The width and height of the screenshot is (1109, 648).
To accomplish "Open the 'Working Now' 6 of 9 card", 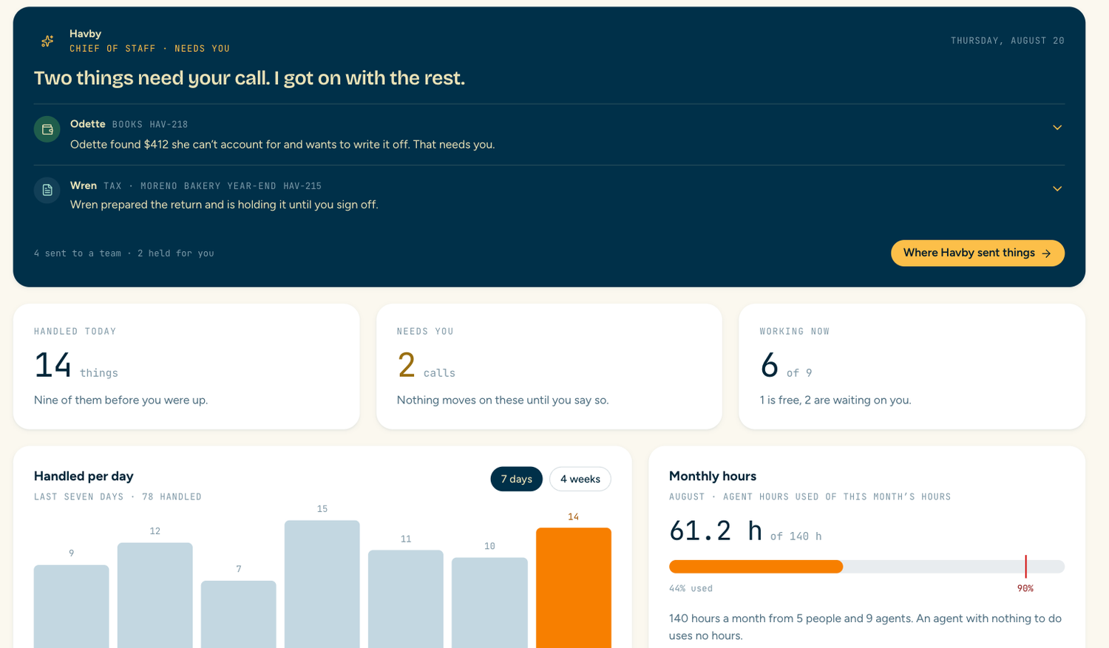I will click(912, 366).
